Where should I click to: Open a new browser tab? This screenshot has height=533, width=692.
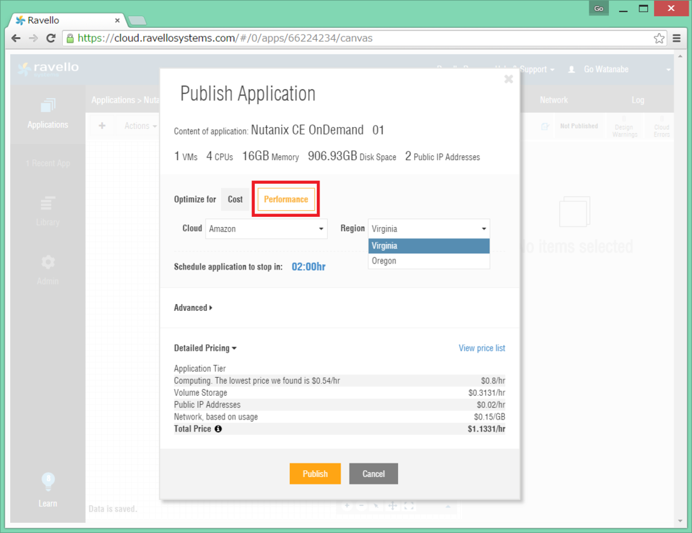click(x=137, y=20)
